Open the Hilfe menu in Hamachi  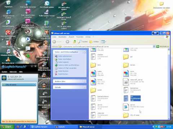tap(21, 72)
